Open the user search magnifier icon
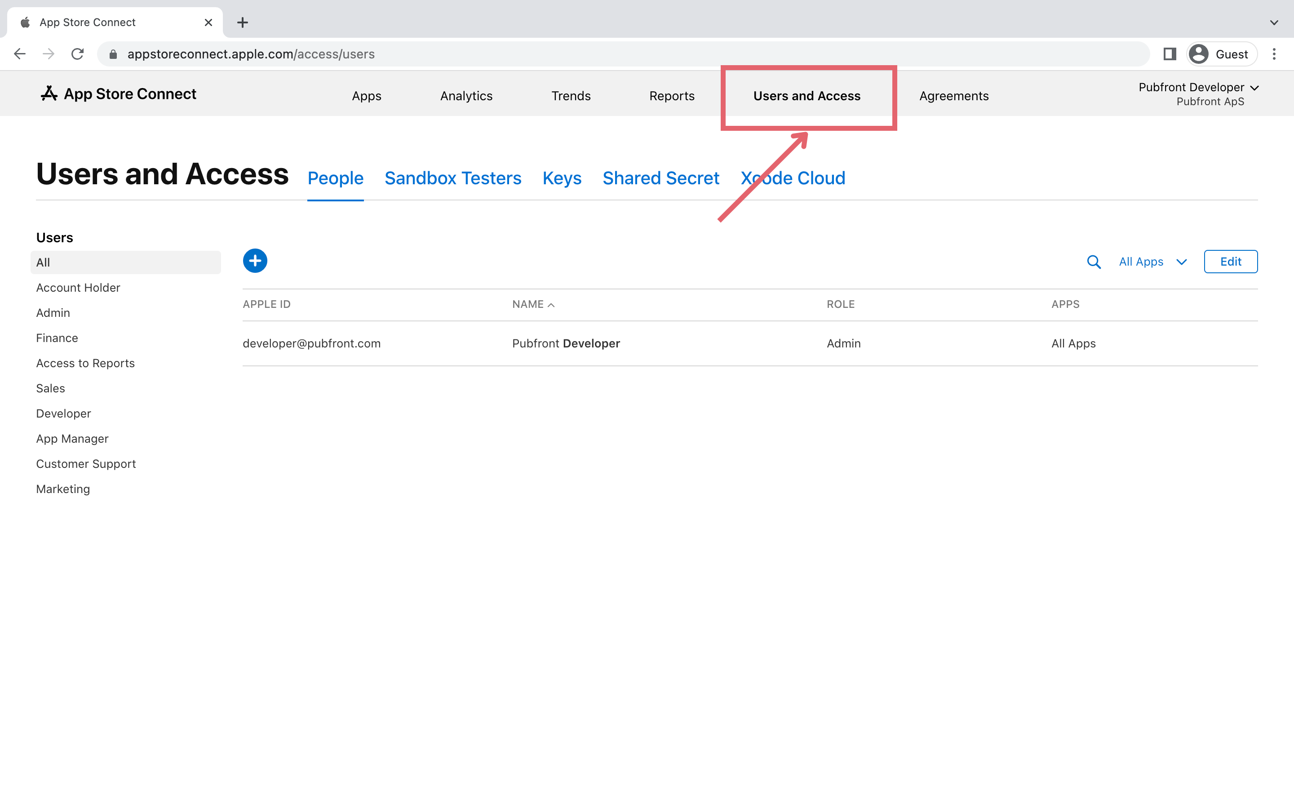The height and width of the screenshot is (809, 1294). [1094, 262]
